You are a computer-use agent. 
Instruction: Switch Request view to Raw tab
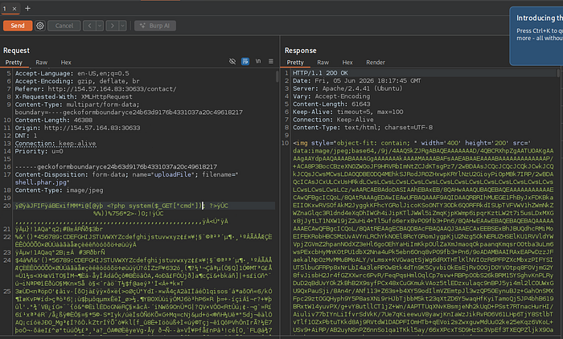(x=41, y=63)
